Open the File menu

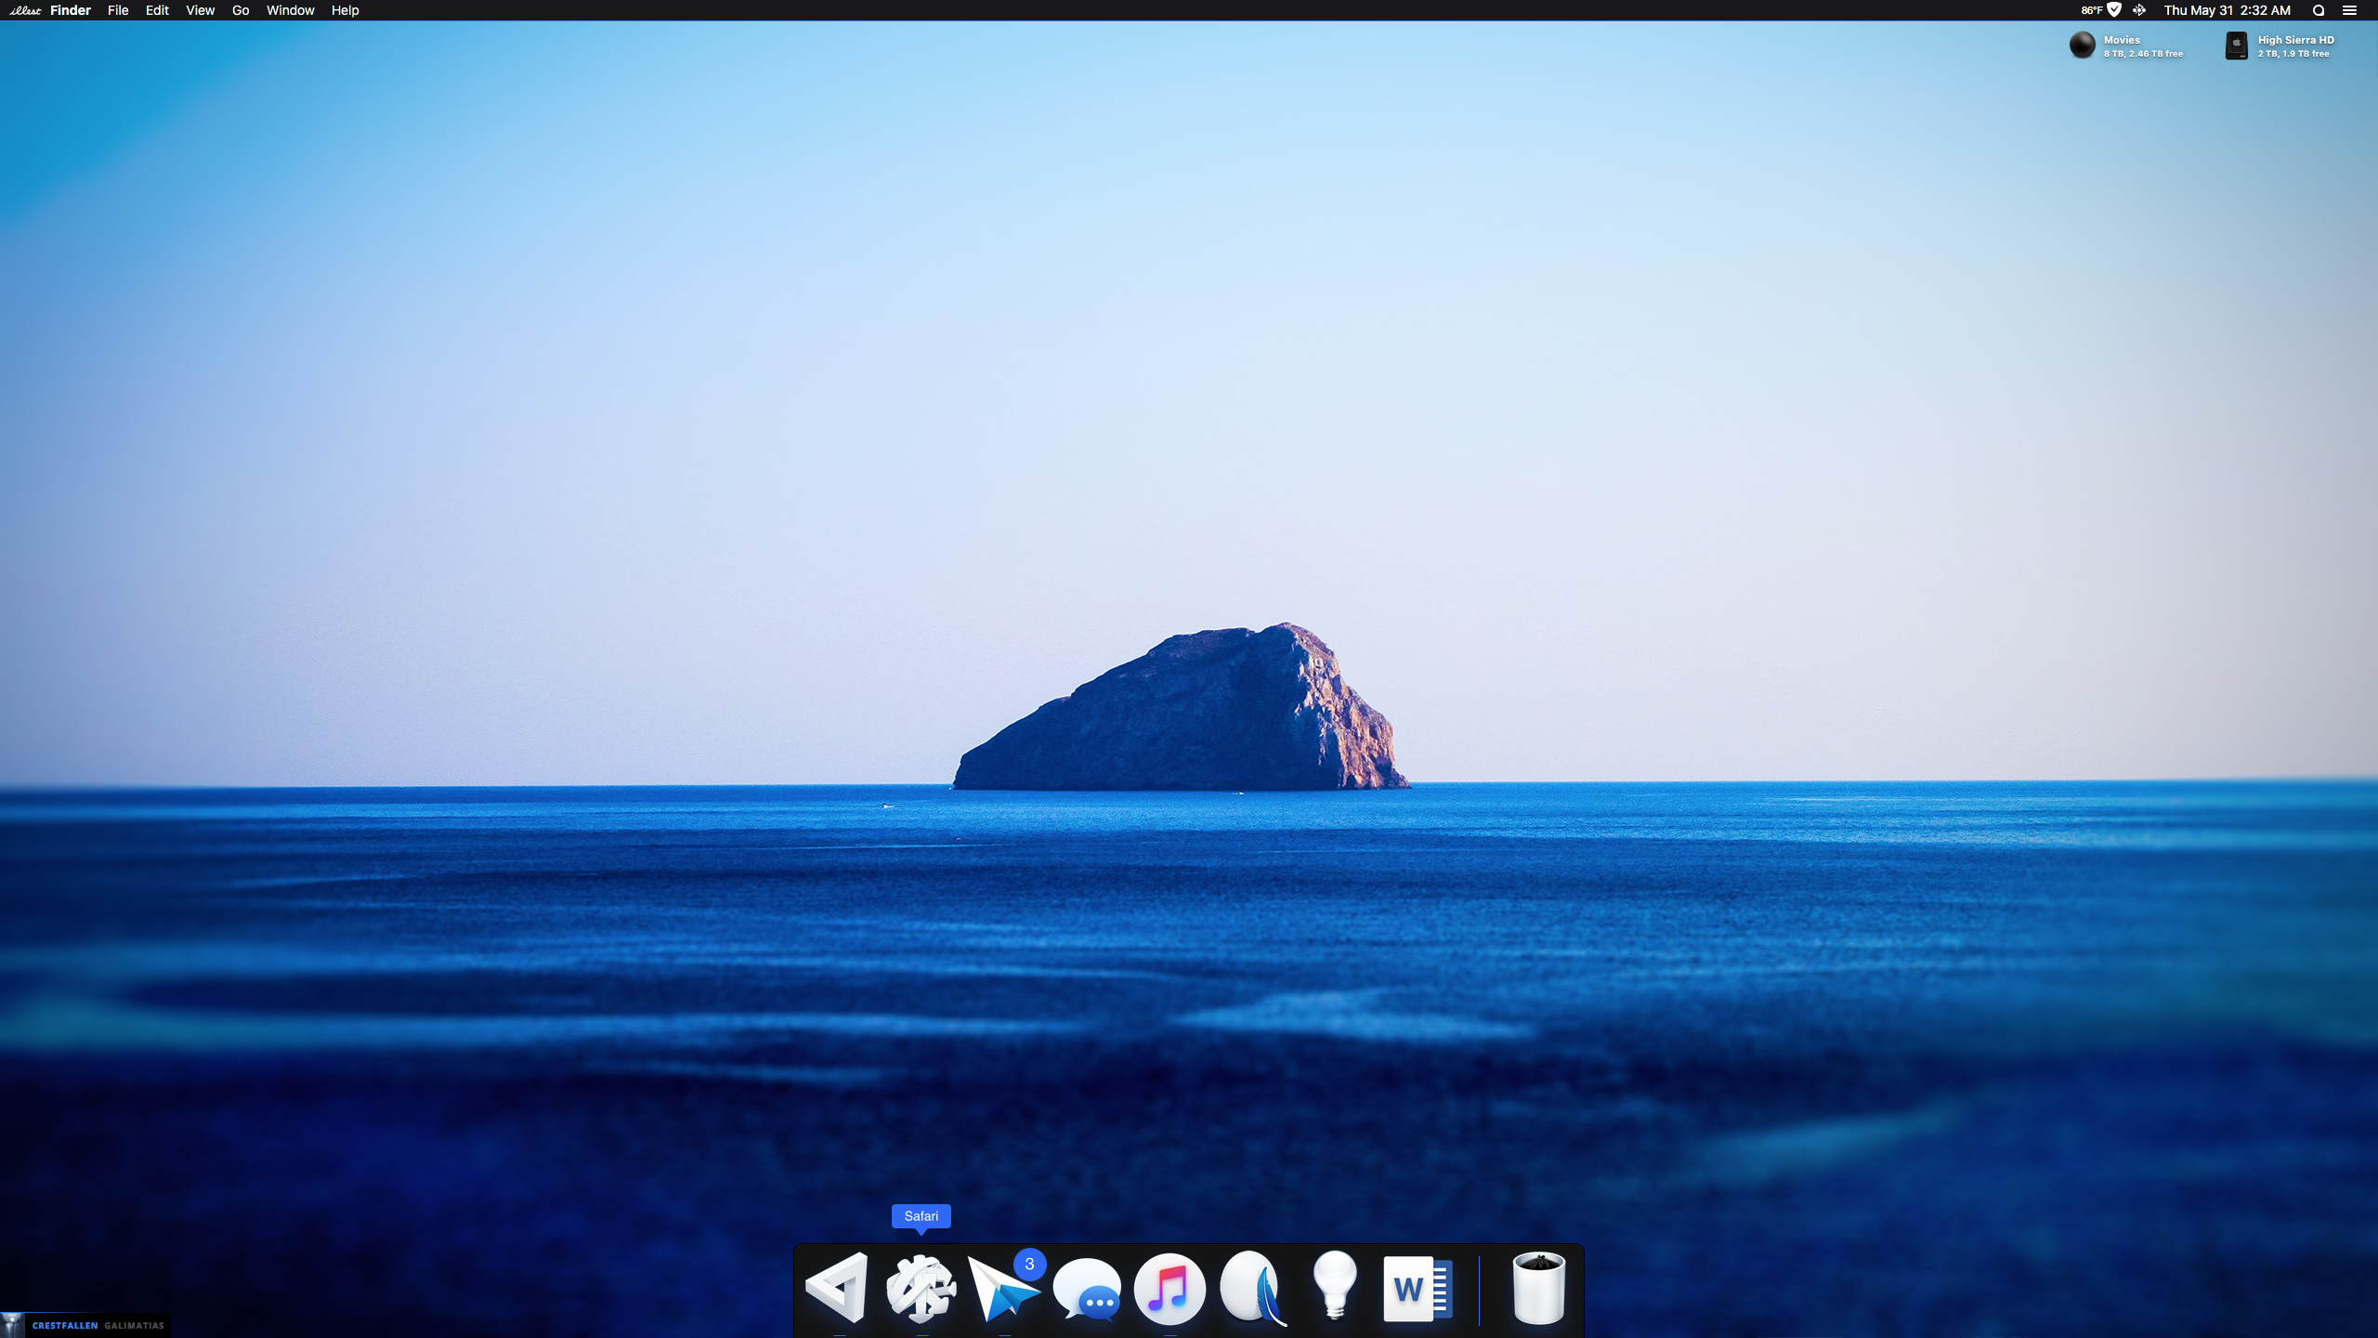pos(118,10)
